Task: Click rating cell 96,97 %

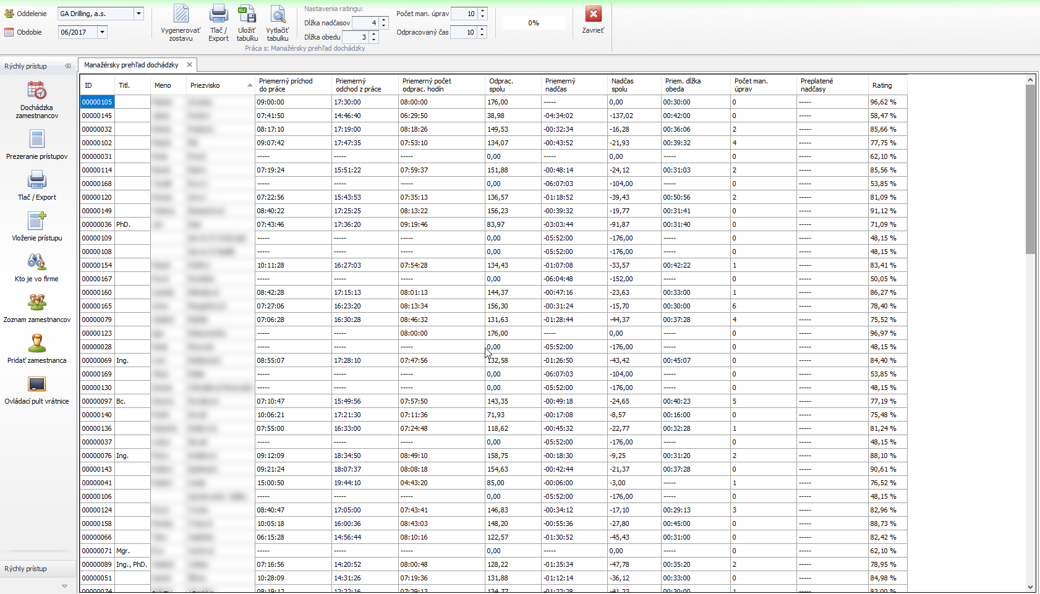Action: (x=887, y=333)
